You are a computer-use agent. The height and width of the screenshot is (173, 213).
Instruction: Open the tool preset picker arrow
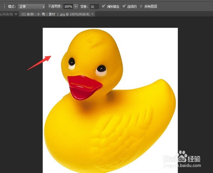[4, 6]
